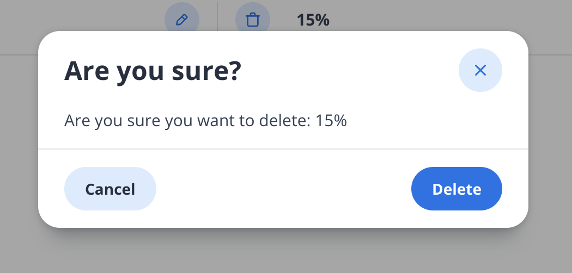
Task: Close the dialog with the X icon
Action: coord(480,70)
